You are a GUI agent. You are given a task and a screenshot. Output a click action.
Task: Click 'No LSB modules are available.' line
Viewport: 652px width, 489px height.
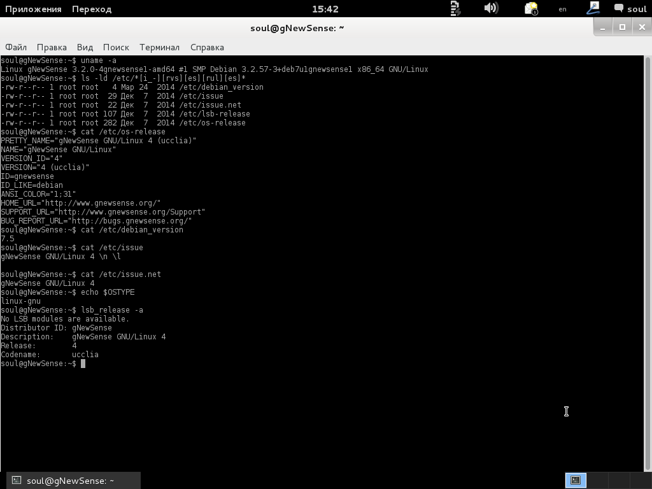(65, 319)
